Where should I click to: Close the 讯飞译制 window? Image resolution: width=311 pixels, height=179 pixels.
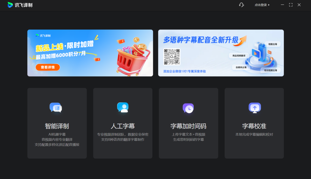[x=299, y=5]
